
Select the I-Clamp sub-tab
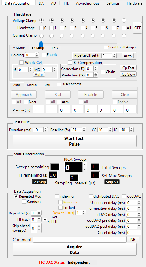click(x=38, y=48)
